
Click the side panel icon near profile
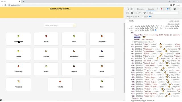(171, 5)
